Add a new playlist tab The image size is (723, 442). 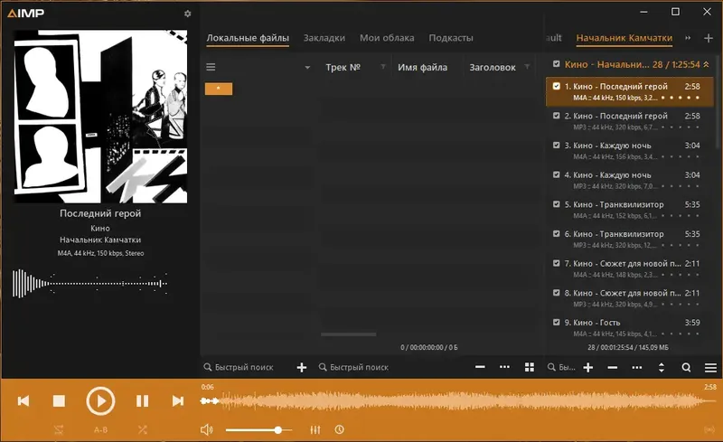[x=709, y=38]
